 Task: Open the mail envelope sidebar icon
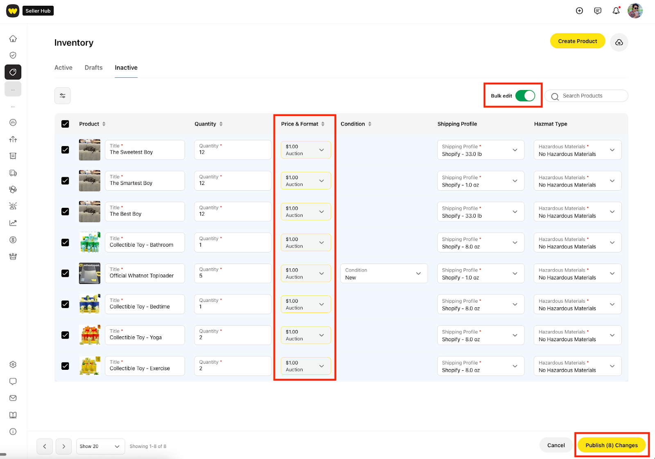(13, 398)
